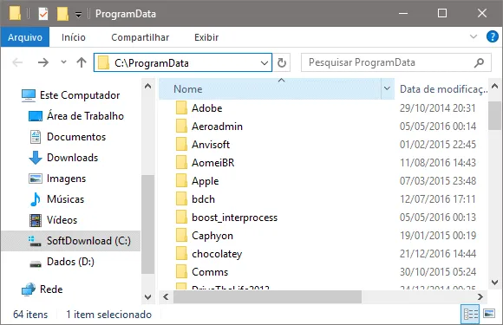The height and width of the screenshot is (325, 503).
Task: Click the date 01/02/2015 22:45
Action: [438, 145]
